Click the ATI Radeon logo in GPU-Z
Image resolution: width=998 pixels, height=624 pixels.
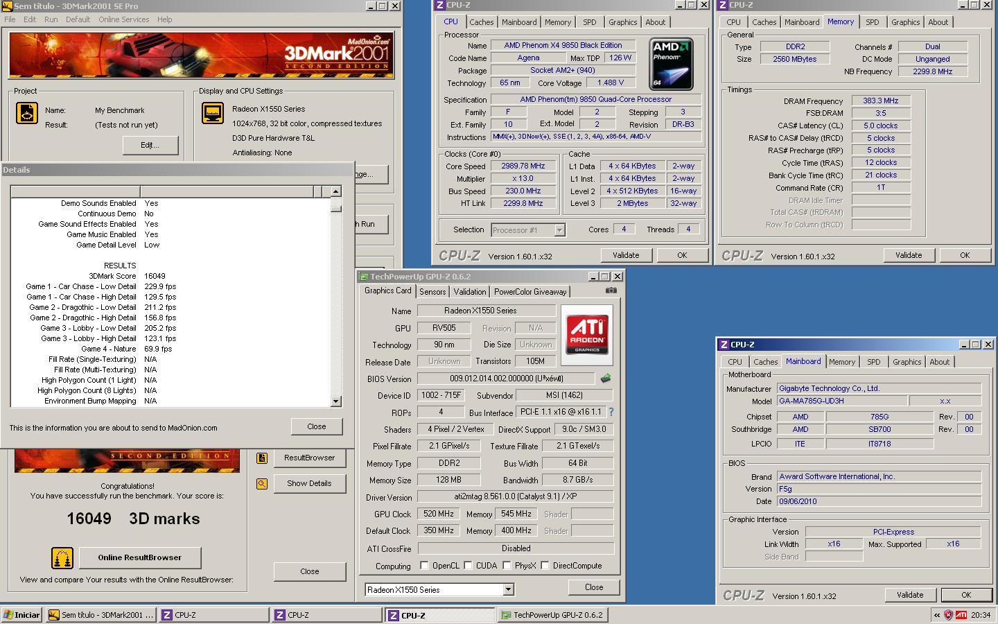click(x=587, y=335)
